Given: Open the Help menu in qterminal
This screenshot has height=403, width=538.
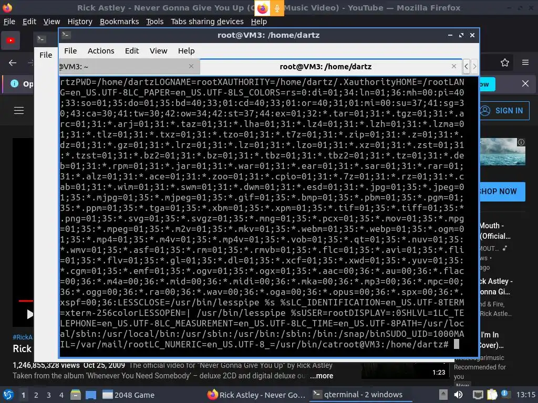Looking at the screenshot, I should [x=187, y=51].
